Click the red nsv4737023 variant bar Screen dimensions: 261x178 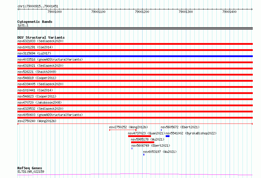pos(140,136)
